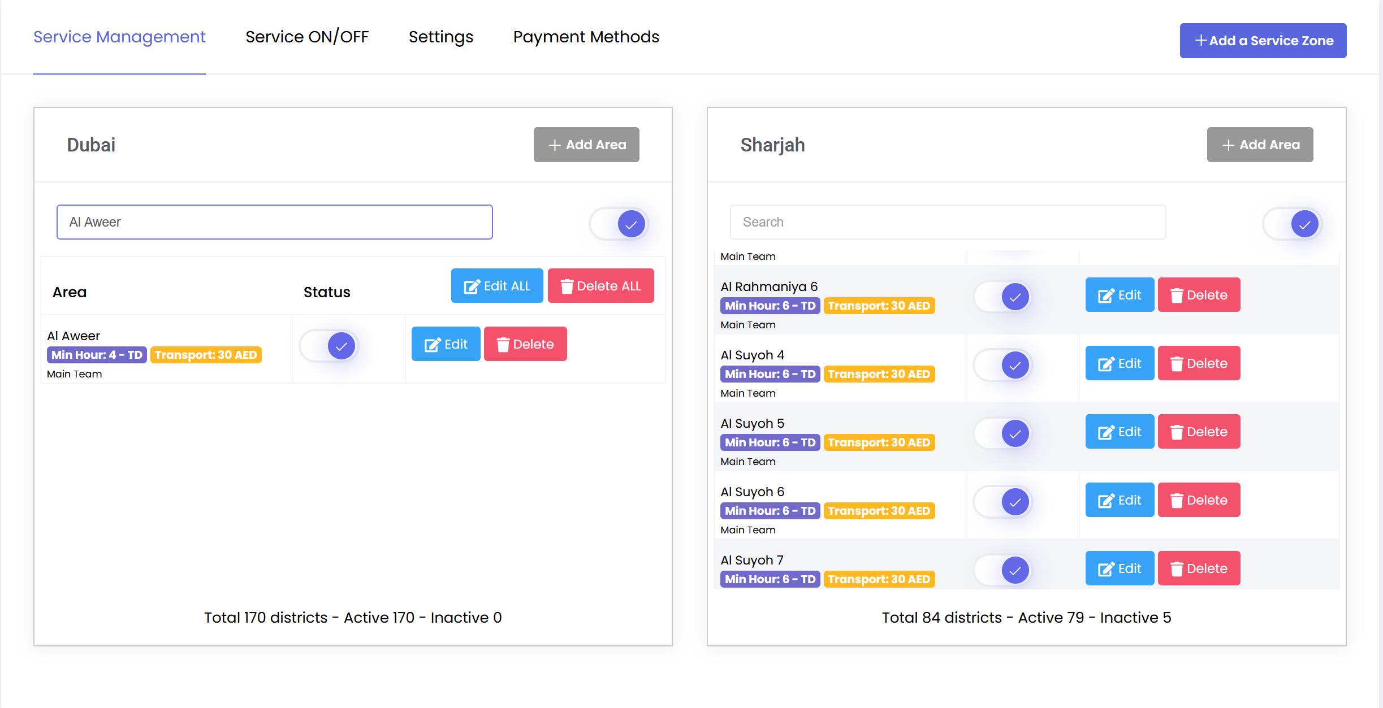Click the trash icon for Al Aweer row

[503, 345]
